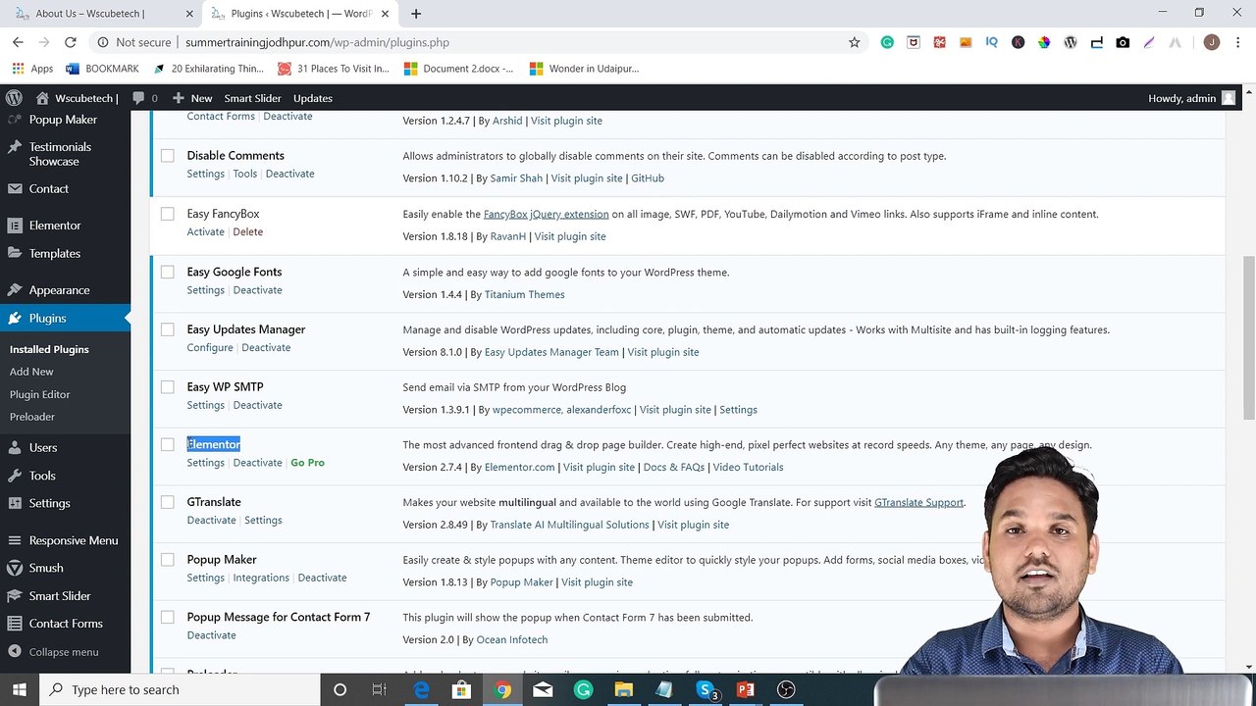Open Elementor sidebar menu
The image size is (1256, 706).
pos(55,226)
